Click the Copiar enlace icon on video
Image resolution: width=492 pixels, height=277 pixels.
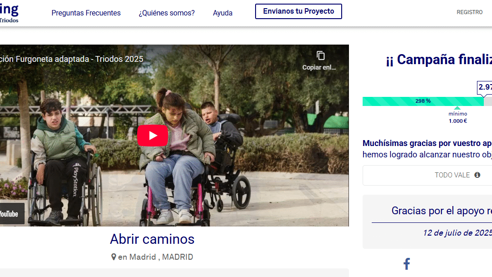tap(320, 56)
